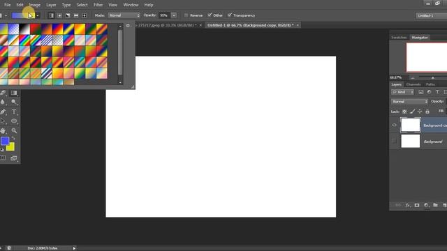Viewport: 447px width, 251px height.
Task: Select the black-to-white gradient preset
Action: point(24,29)
